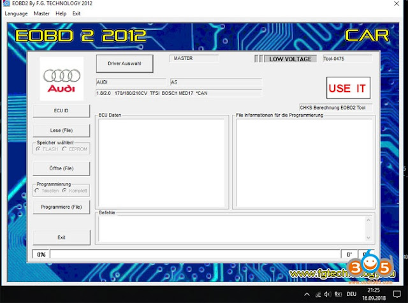Viewport: 408px width, 303px height.
Task: Open the Exit menu in menu bar
Action: (x=76, y=13)
